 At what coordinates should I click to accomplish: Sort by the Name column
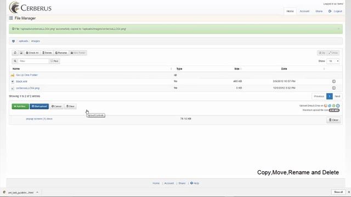coord(16,69)
